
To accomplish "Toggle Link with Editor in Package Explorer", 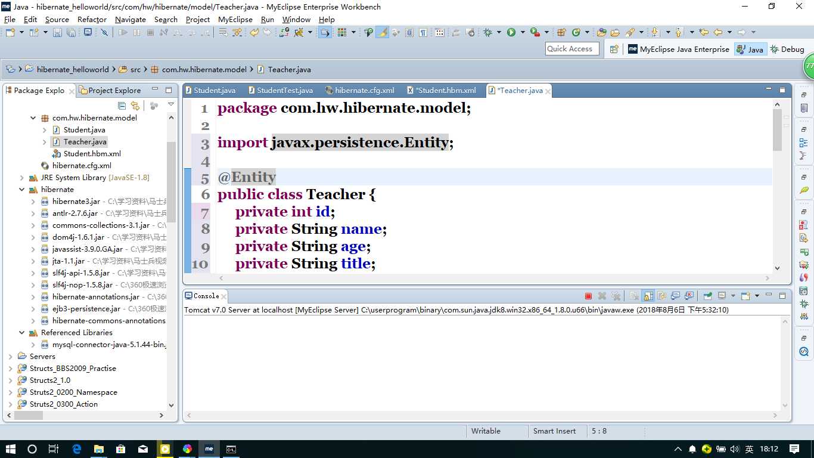I will click(135, 106).
